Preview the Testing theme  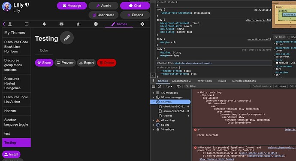(x=65, y=63)
